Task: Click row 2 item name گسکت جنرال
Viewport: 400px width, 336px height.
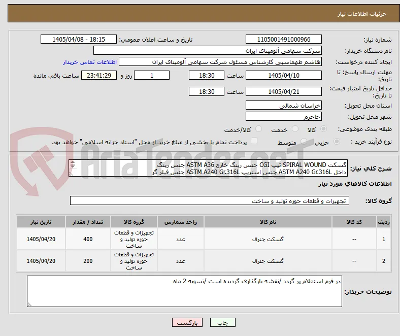Action: 268,261
